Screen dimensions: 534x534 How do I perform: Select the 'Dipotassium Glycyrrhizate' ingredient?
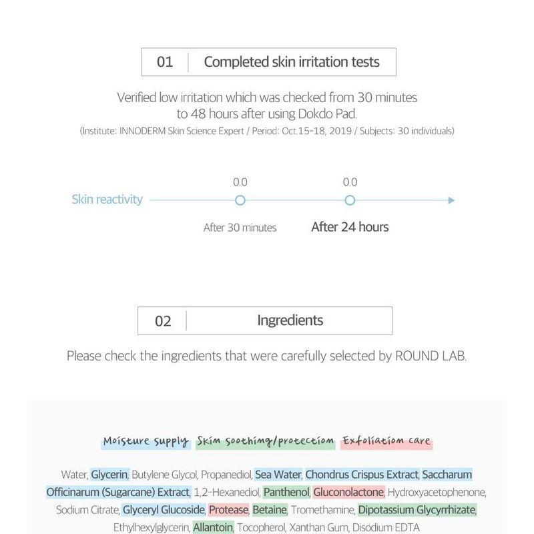coord(417,510)
